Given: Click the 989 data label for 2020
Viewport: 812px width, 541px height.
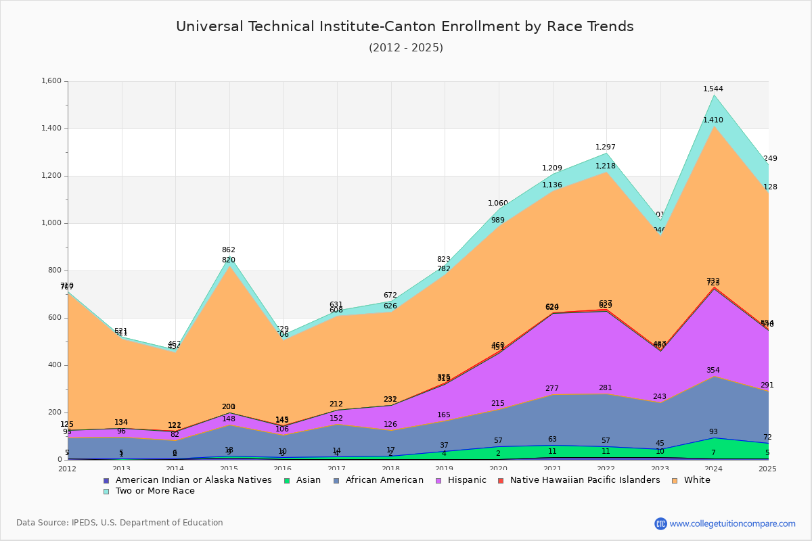Looking at the screenshot, I should [498, 220].
